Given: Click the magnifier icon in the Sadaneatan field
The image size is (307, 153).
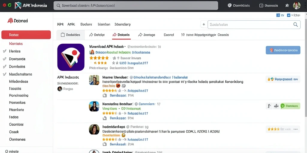Looking at the screenshot, I should point(295,25).
